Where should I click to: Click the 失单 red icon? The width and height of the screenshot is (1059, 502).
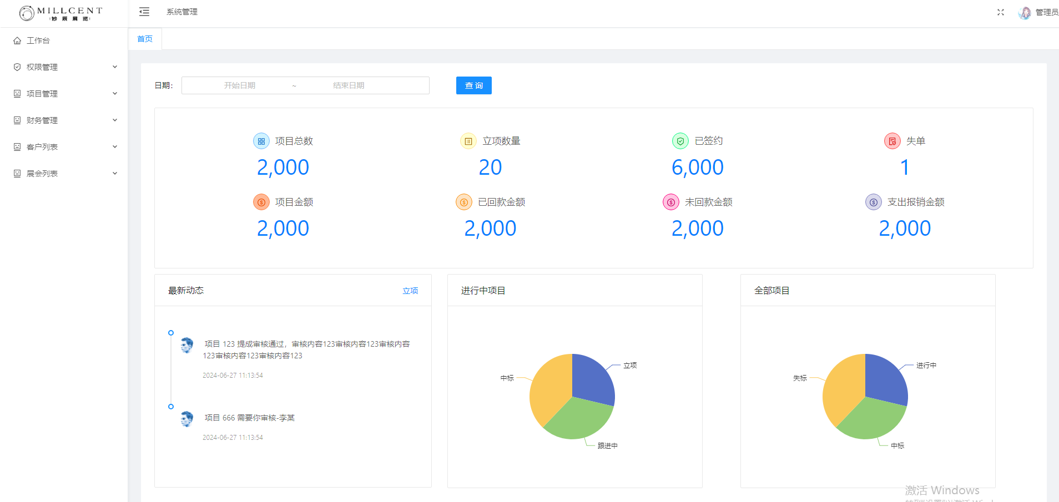tap(892, 141)
